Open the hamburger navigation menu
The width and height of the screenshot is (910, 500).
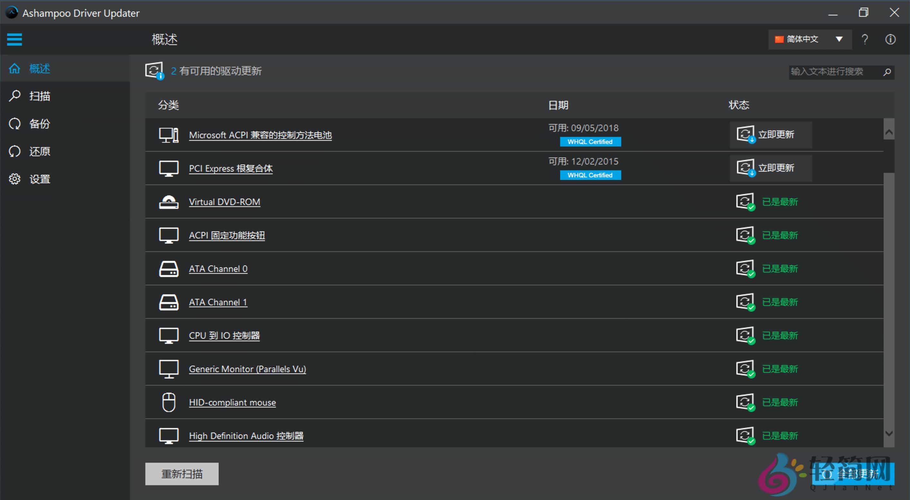click(x=14, y=39)
